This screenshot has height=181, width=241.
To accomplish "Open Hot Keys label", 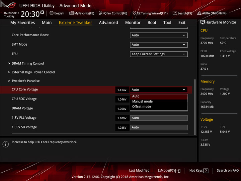I will [x=196, y=171].
